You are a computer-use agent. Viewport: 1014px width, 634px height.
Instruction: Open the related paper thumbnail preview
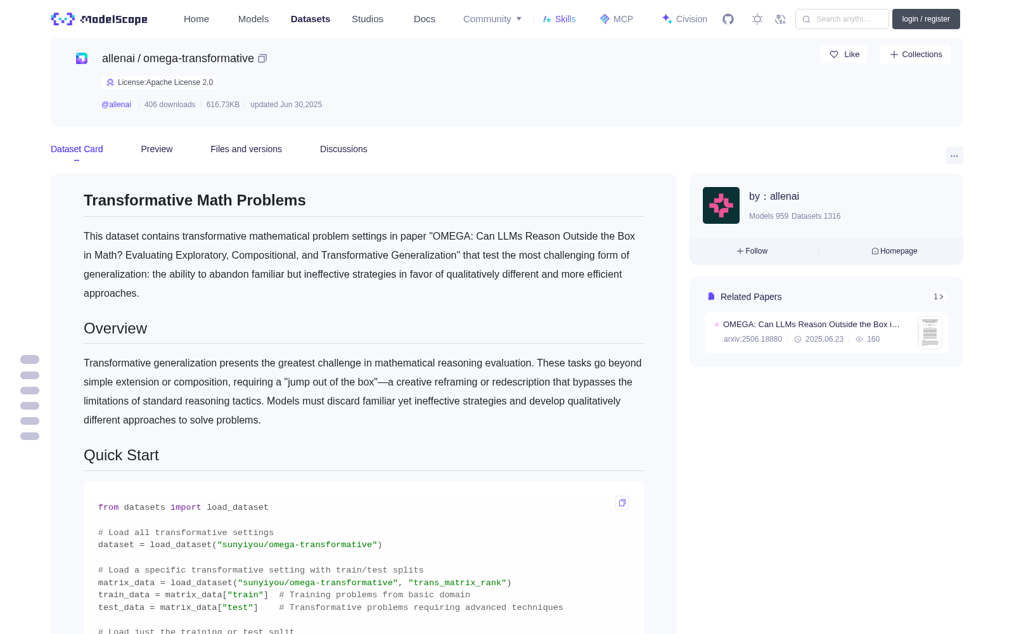pyautogui.click(x=930, y=332)
